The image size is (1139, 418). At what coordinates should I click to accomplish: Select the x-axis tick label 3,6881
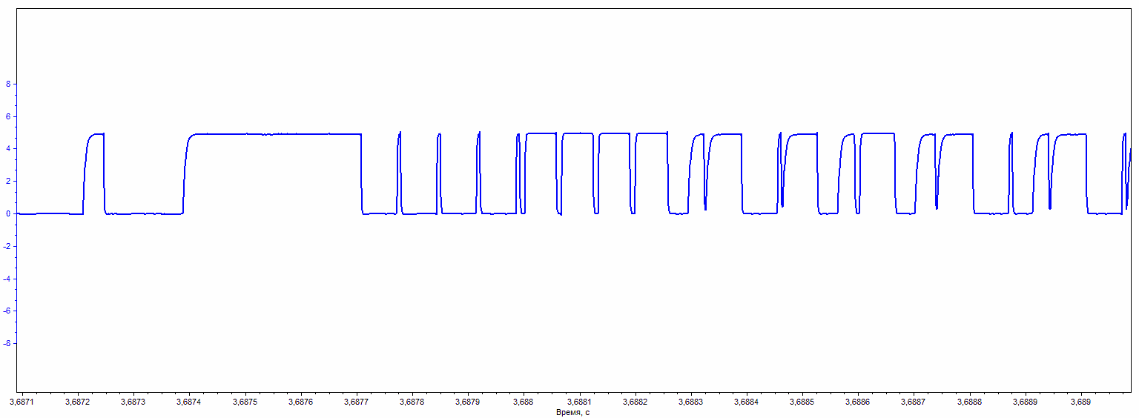point(579,402)
